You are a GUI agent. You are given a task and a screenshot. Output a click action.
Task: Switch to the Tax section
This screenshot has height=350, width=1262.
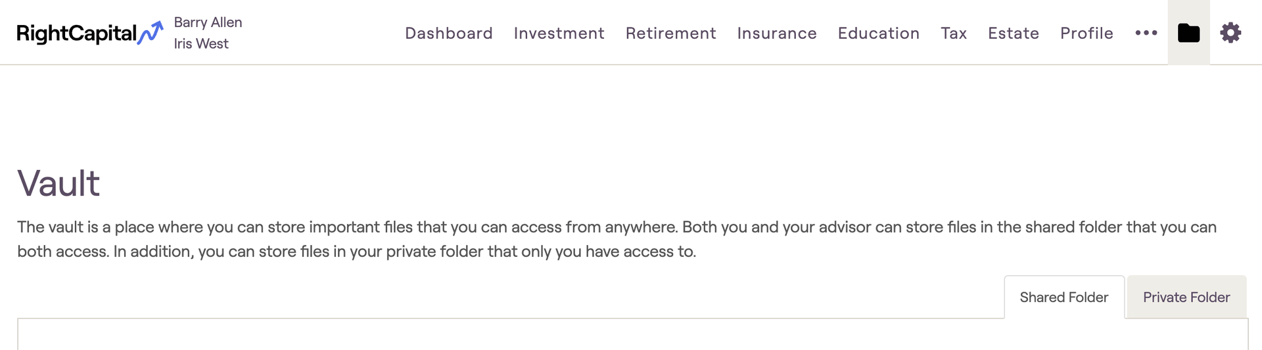[x=953, y=33]
